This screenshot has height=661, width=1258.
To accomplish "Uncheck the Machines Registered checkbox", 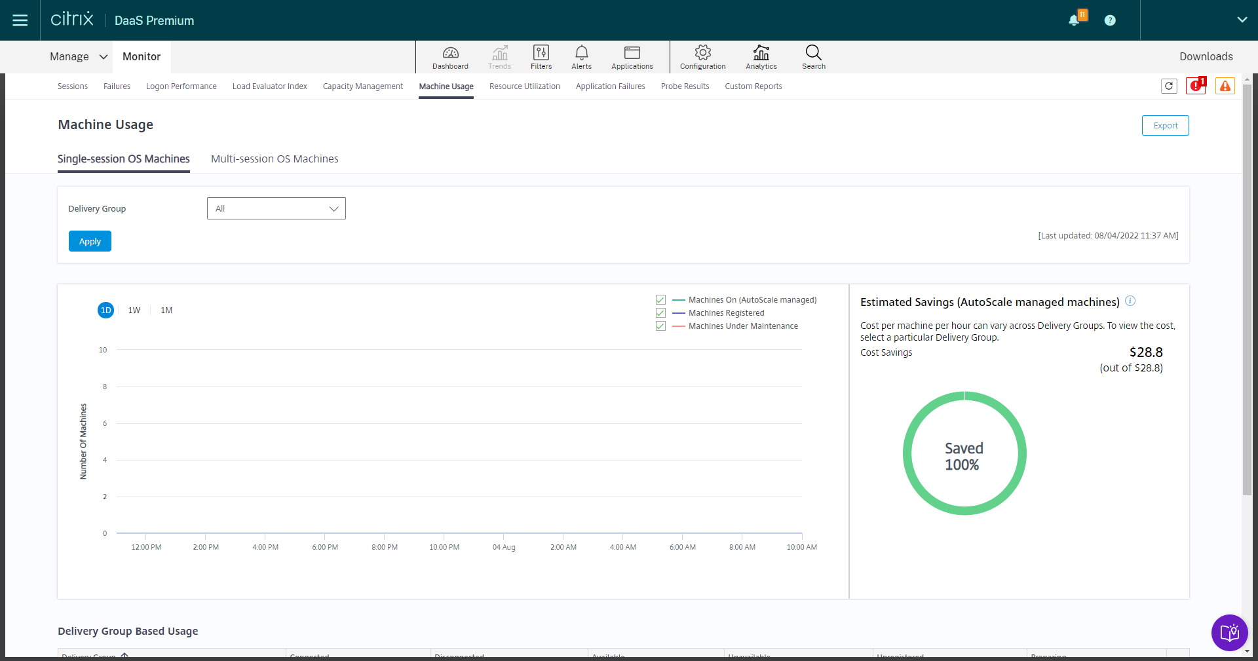I will 660,313.
